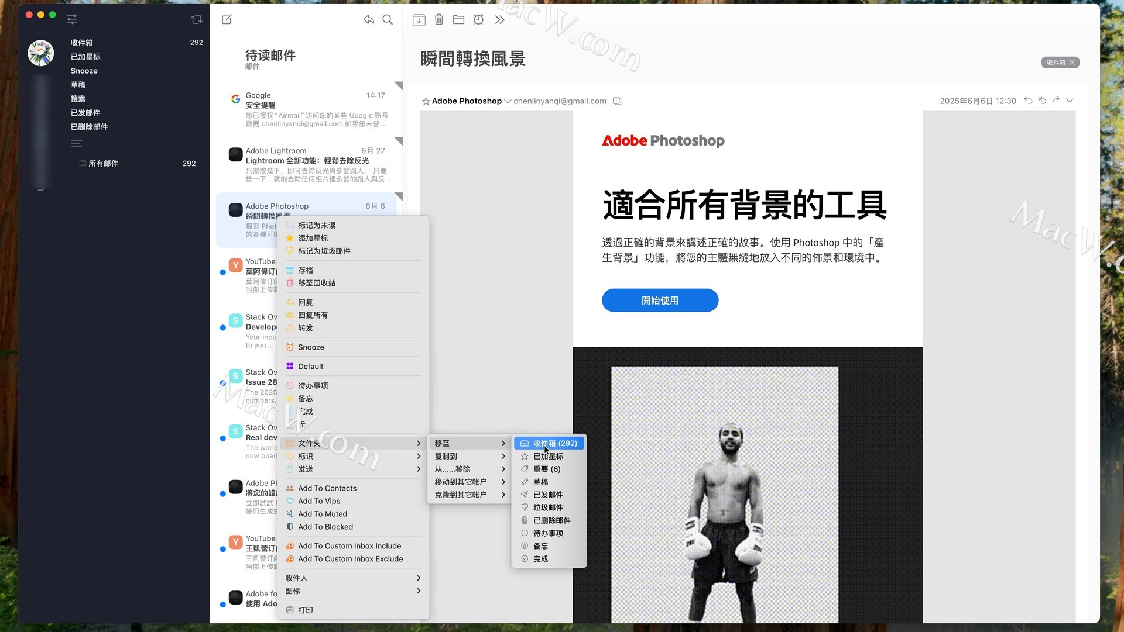Choose 转发 in context menu

[x=353, y=328]
